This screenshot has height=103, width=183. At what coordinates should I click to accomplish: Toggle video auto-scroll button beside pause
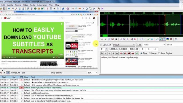point(8,73)
